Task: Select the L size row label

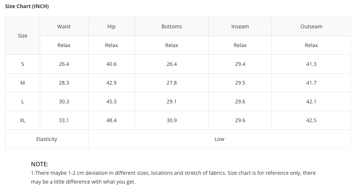Action: point(22,102)
